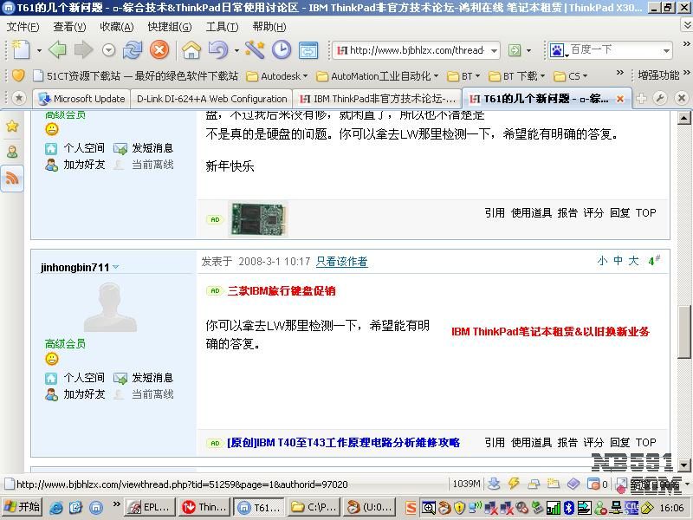Go to the Home page icon

coord(191,50)
